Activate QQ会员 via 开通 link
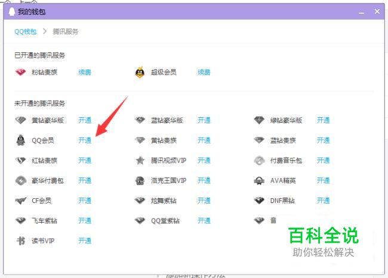The height and width of the screenshot is (278, 388). 85,140
